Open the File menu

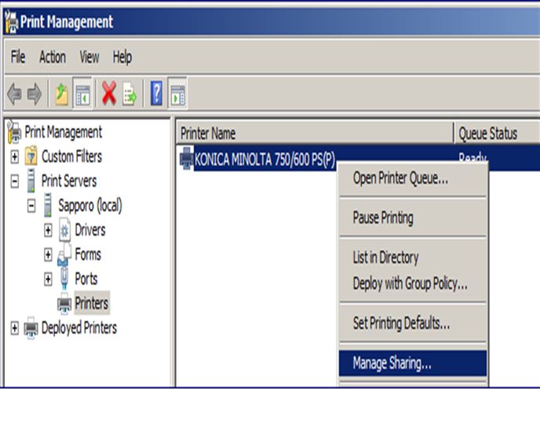(x=18, y=57)
